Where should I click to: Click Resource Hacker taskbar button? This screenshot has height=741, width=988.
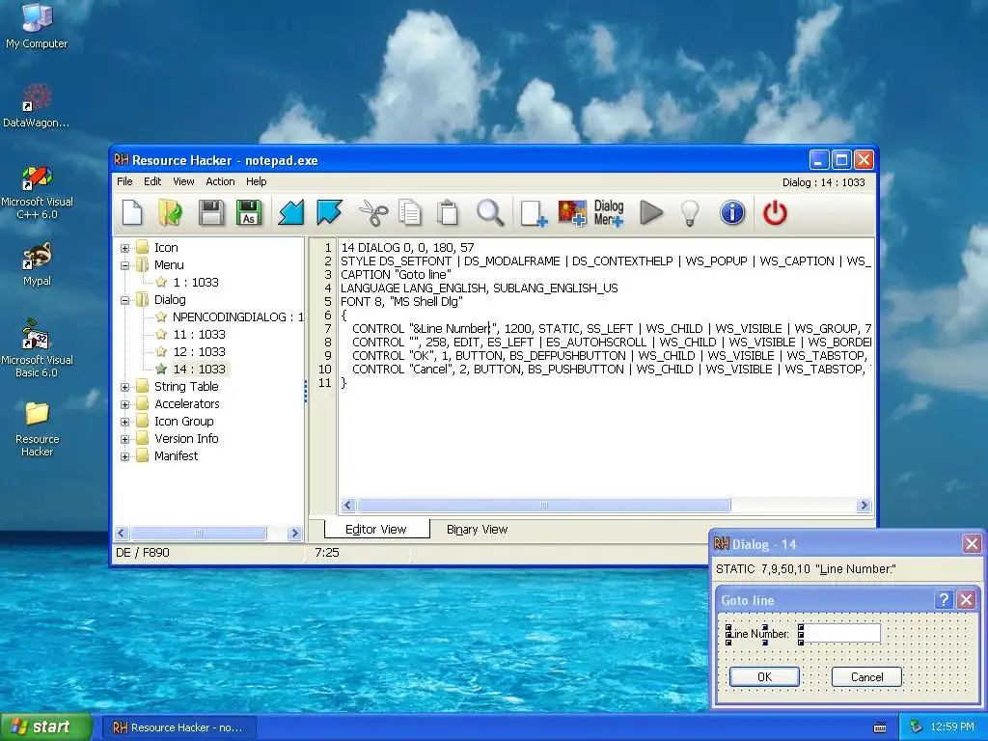pos(178,727)
